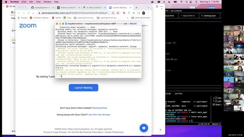Click the share page icon in address bar
244x137 pixels.
coord(113,13)
